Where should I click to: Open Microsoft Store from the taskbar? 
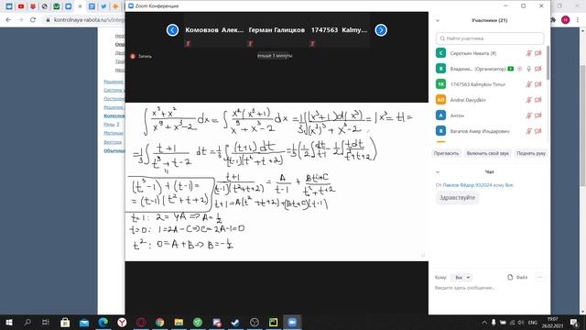(x=65, y=322)
